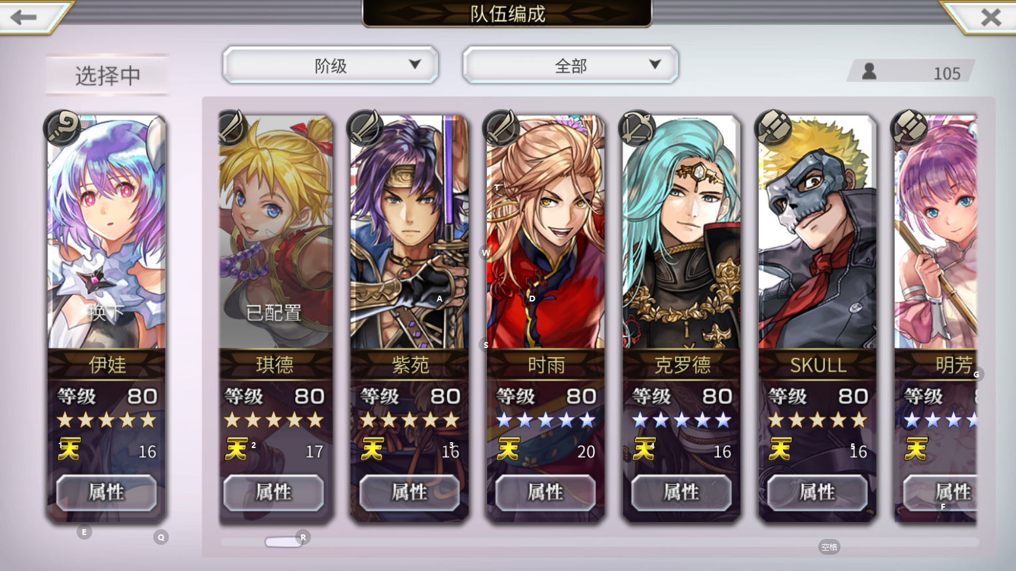Select the 克罗德 character portrait
Screen dimensions: 1016x571
pyautogui.click(x=681, y=232)
